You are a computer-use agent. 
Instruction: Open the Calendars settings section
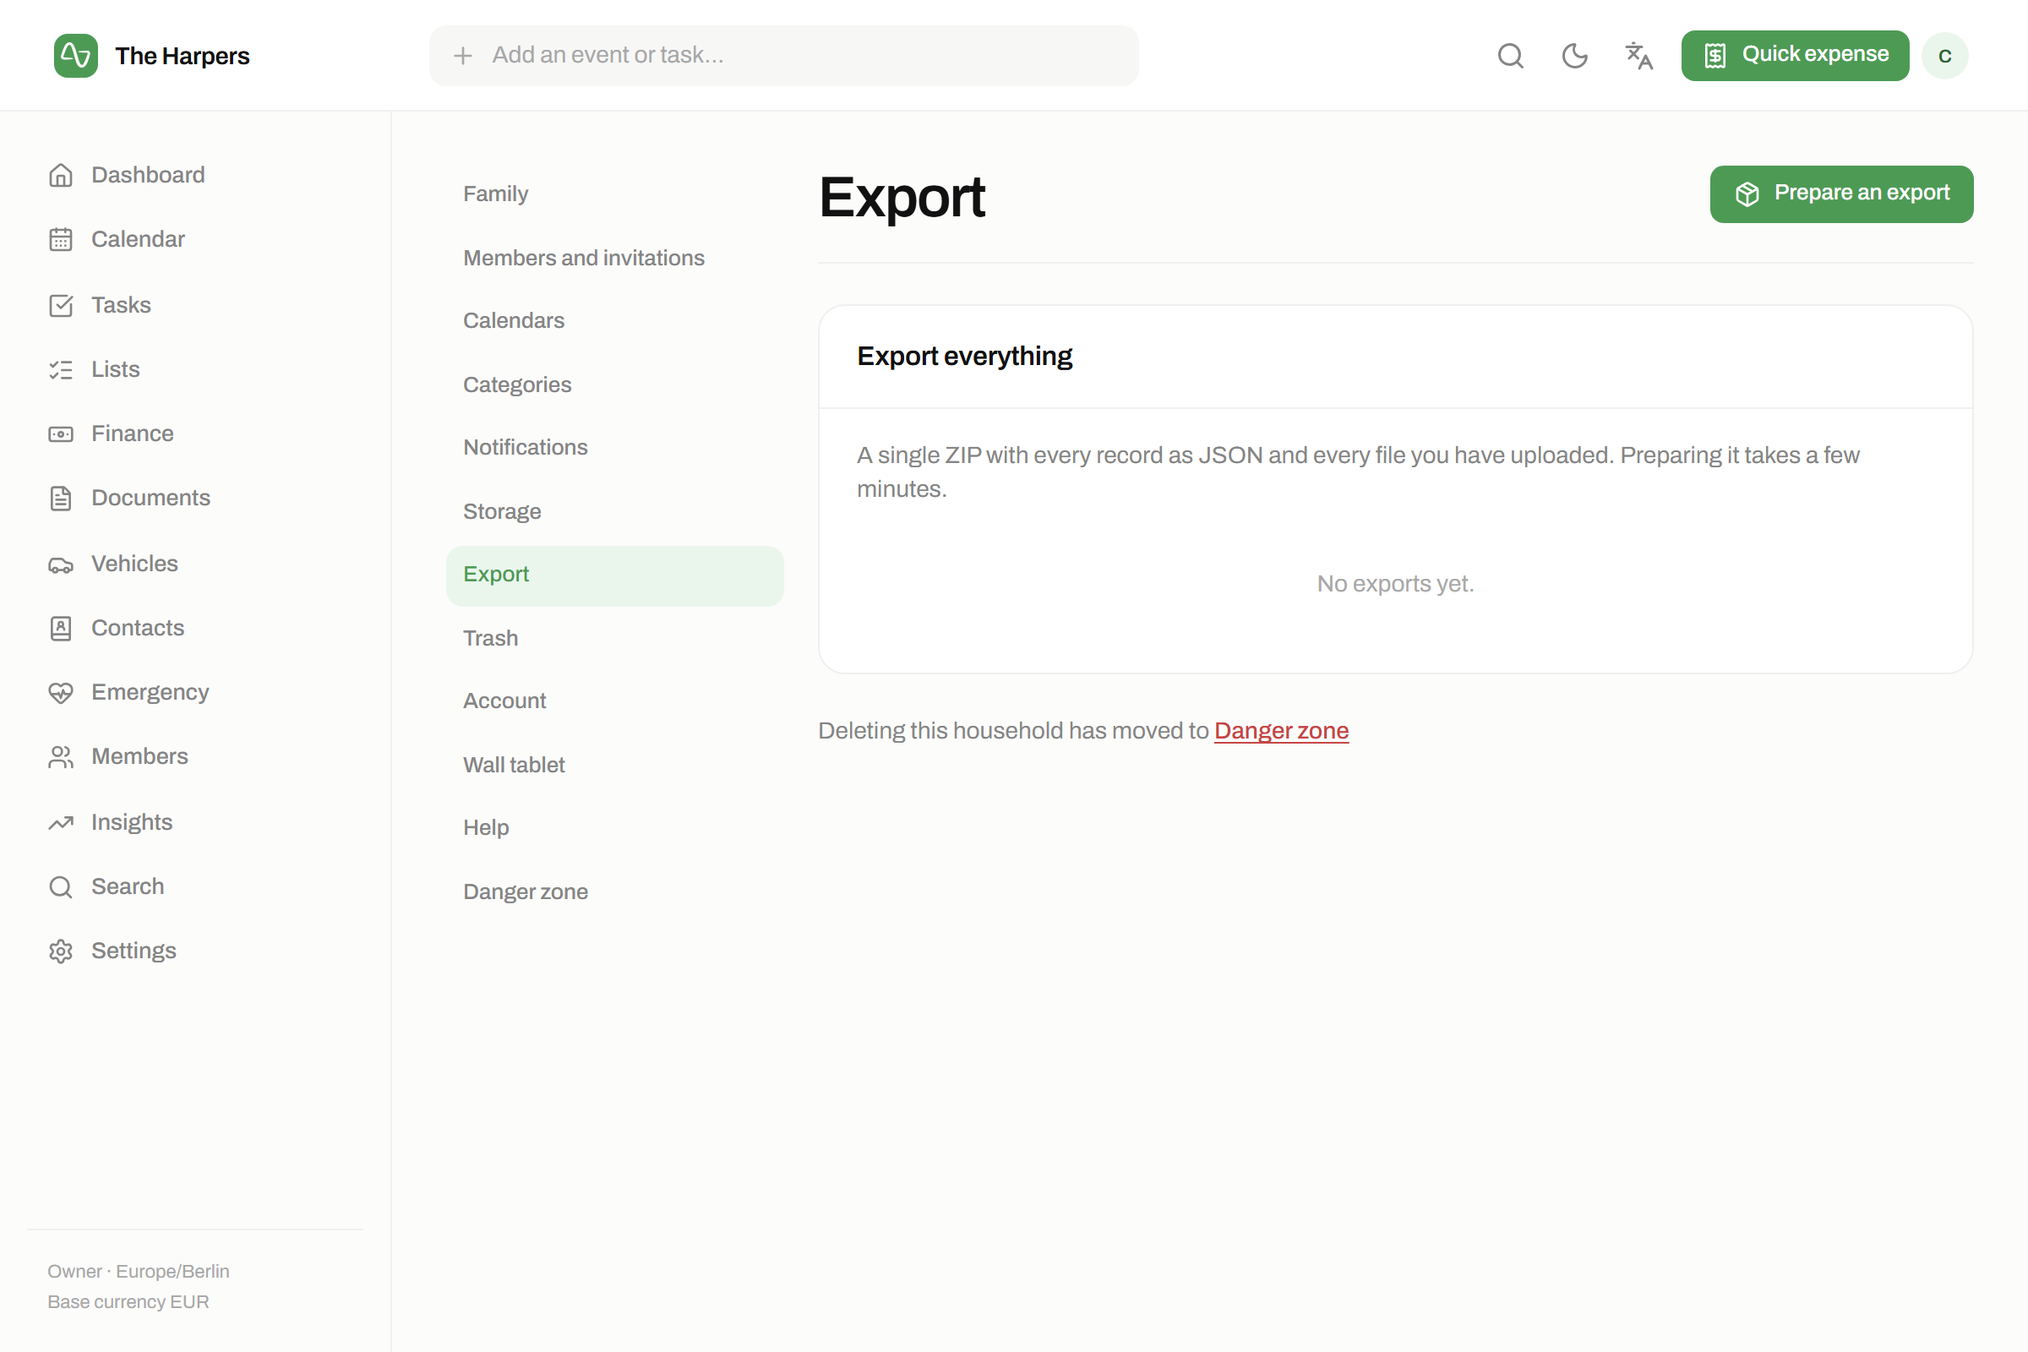tap(615, 321)
